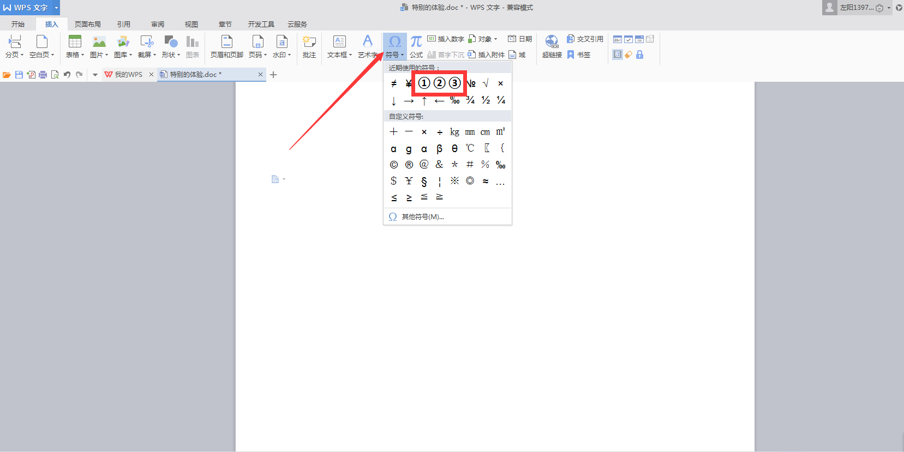Image resolution: width=904 pixels, height=452 pixels.
Task: Expand the 水印 dropdown arrow
Action: coord(289,55)
